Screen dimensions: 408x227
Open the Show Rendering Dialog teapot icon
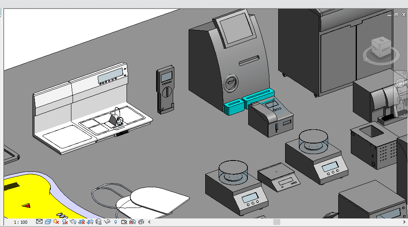(x=73, y=222)
